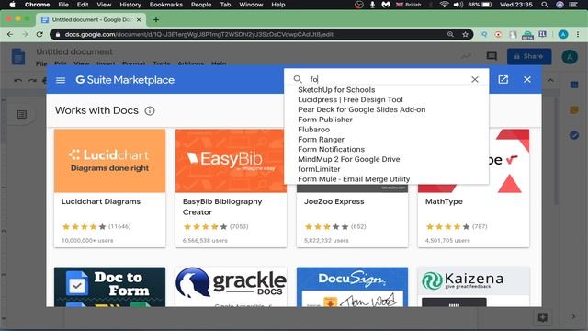Click the Share button

tap(529, 56)
